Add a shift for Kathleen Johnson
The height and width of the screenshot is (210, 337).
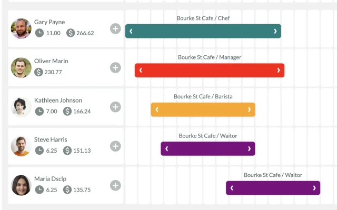pos(115,107)
